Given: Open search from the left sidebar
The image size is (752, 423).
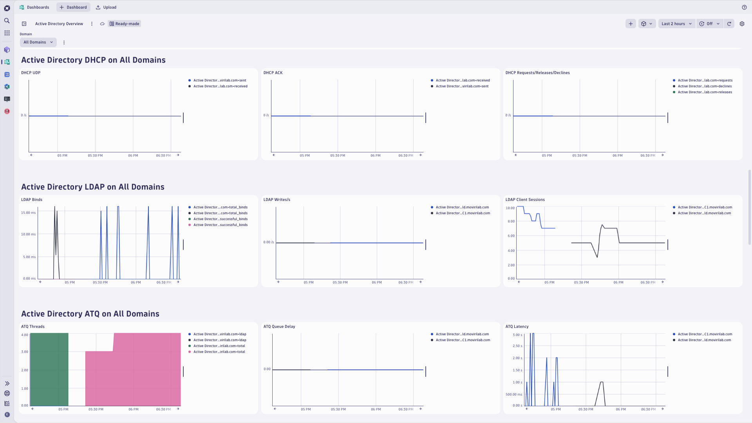Looking at the screenshot, I should (x=7, y=21).
